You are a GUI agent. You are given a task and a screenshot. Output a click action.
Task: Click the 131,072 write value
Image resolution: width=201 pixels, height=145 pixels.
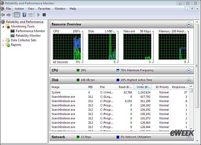click(145, 118)
